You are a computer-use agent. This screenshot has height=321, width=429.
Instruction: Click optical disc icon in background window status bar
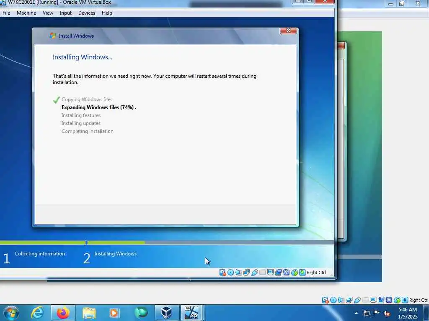click(333, 300)
